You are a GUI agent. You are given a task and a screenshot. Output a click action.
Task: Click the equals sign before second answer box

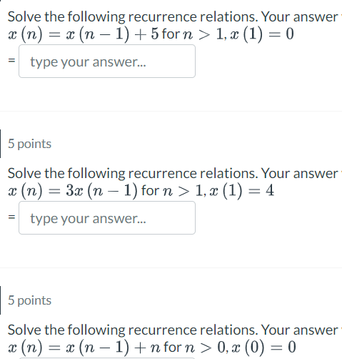click(x=11, y=217)
